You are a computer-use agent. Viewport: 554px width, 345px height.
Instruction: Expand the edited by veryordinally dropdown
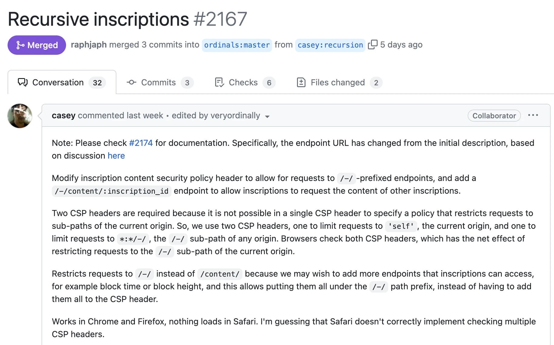pyautogui.click(x=267, y=117)
